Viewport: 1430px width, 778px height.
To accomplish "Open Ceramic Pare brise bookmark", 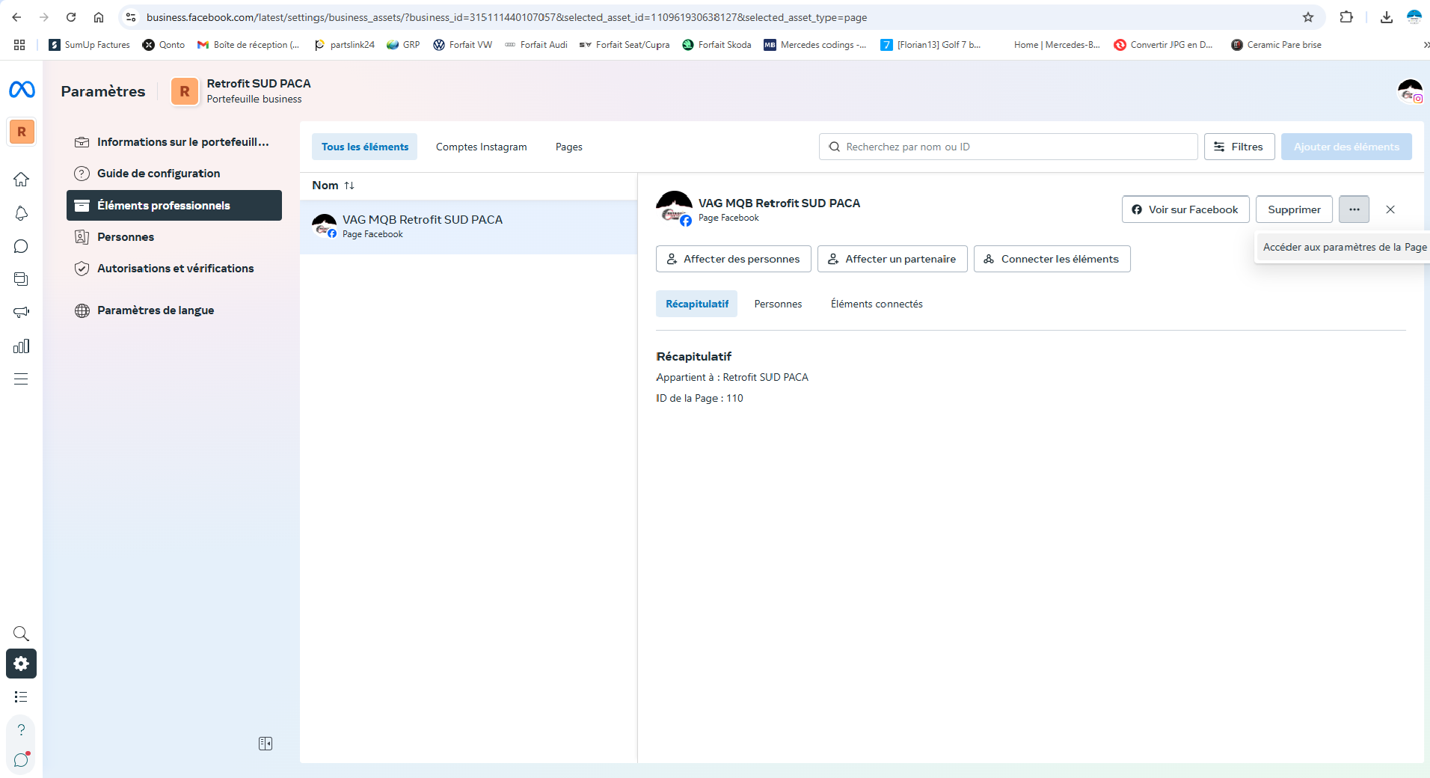I will click(1276, 45).
